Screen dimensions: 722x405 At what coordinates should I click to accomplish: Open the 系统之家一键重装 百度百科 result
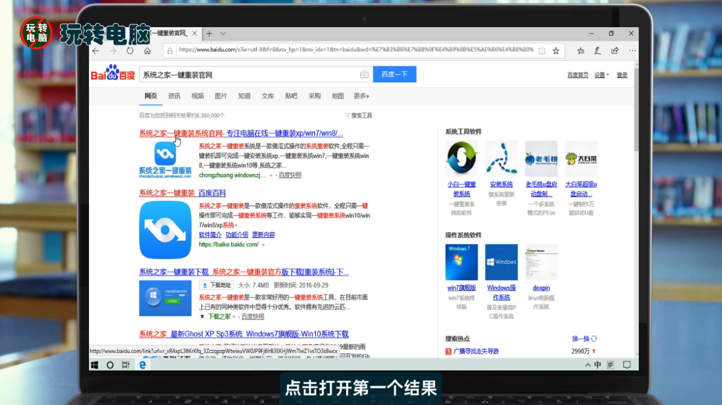click(x=182, y=193)
